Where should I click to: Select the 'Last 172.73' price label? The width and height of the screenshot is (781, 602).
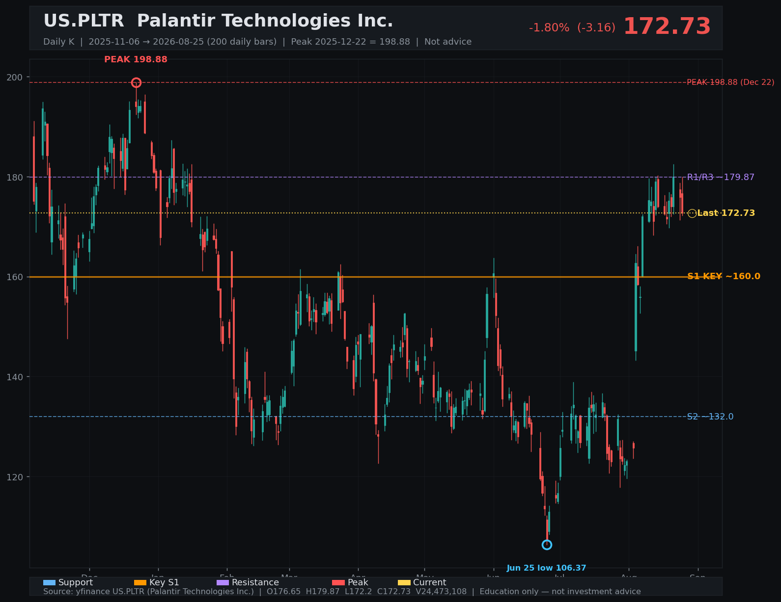coord(726,213)
